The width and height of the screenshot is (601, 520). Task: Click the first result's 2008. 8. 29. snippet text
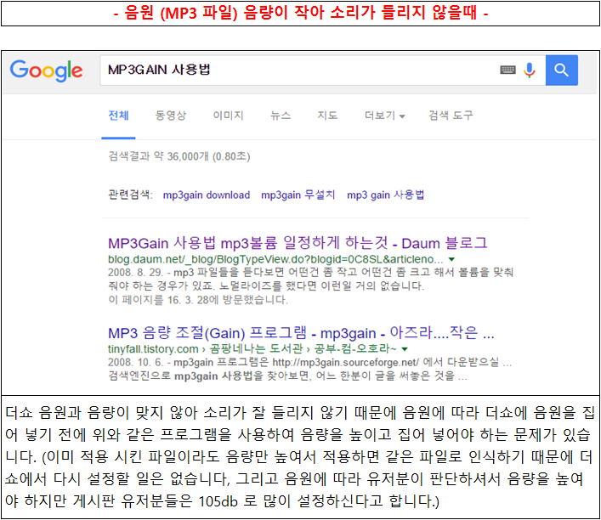[x=311, y=279]
